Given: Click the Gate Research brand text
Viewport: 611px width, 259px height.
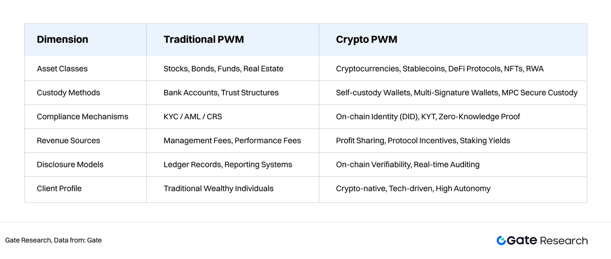Looking at the screenshot, I should pyautogui.click(x=547, y=240).
